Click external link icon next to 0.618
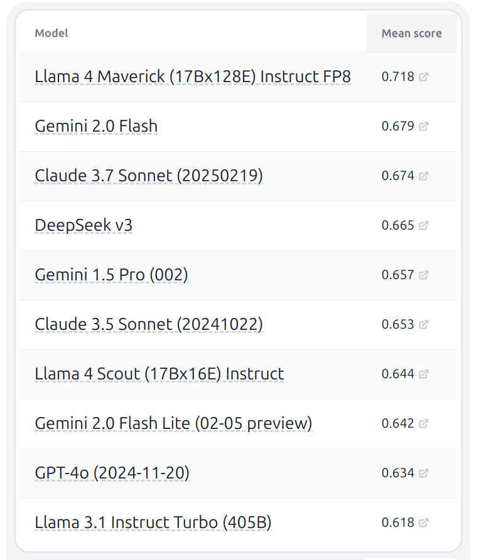 [424, 523]
